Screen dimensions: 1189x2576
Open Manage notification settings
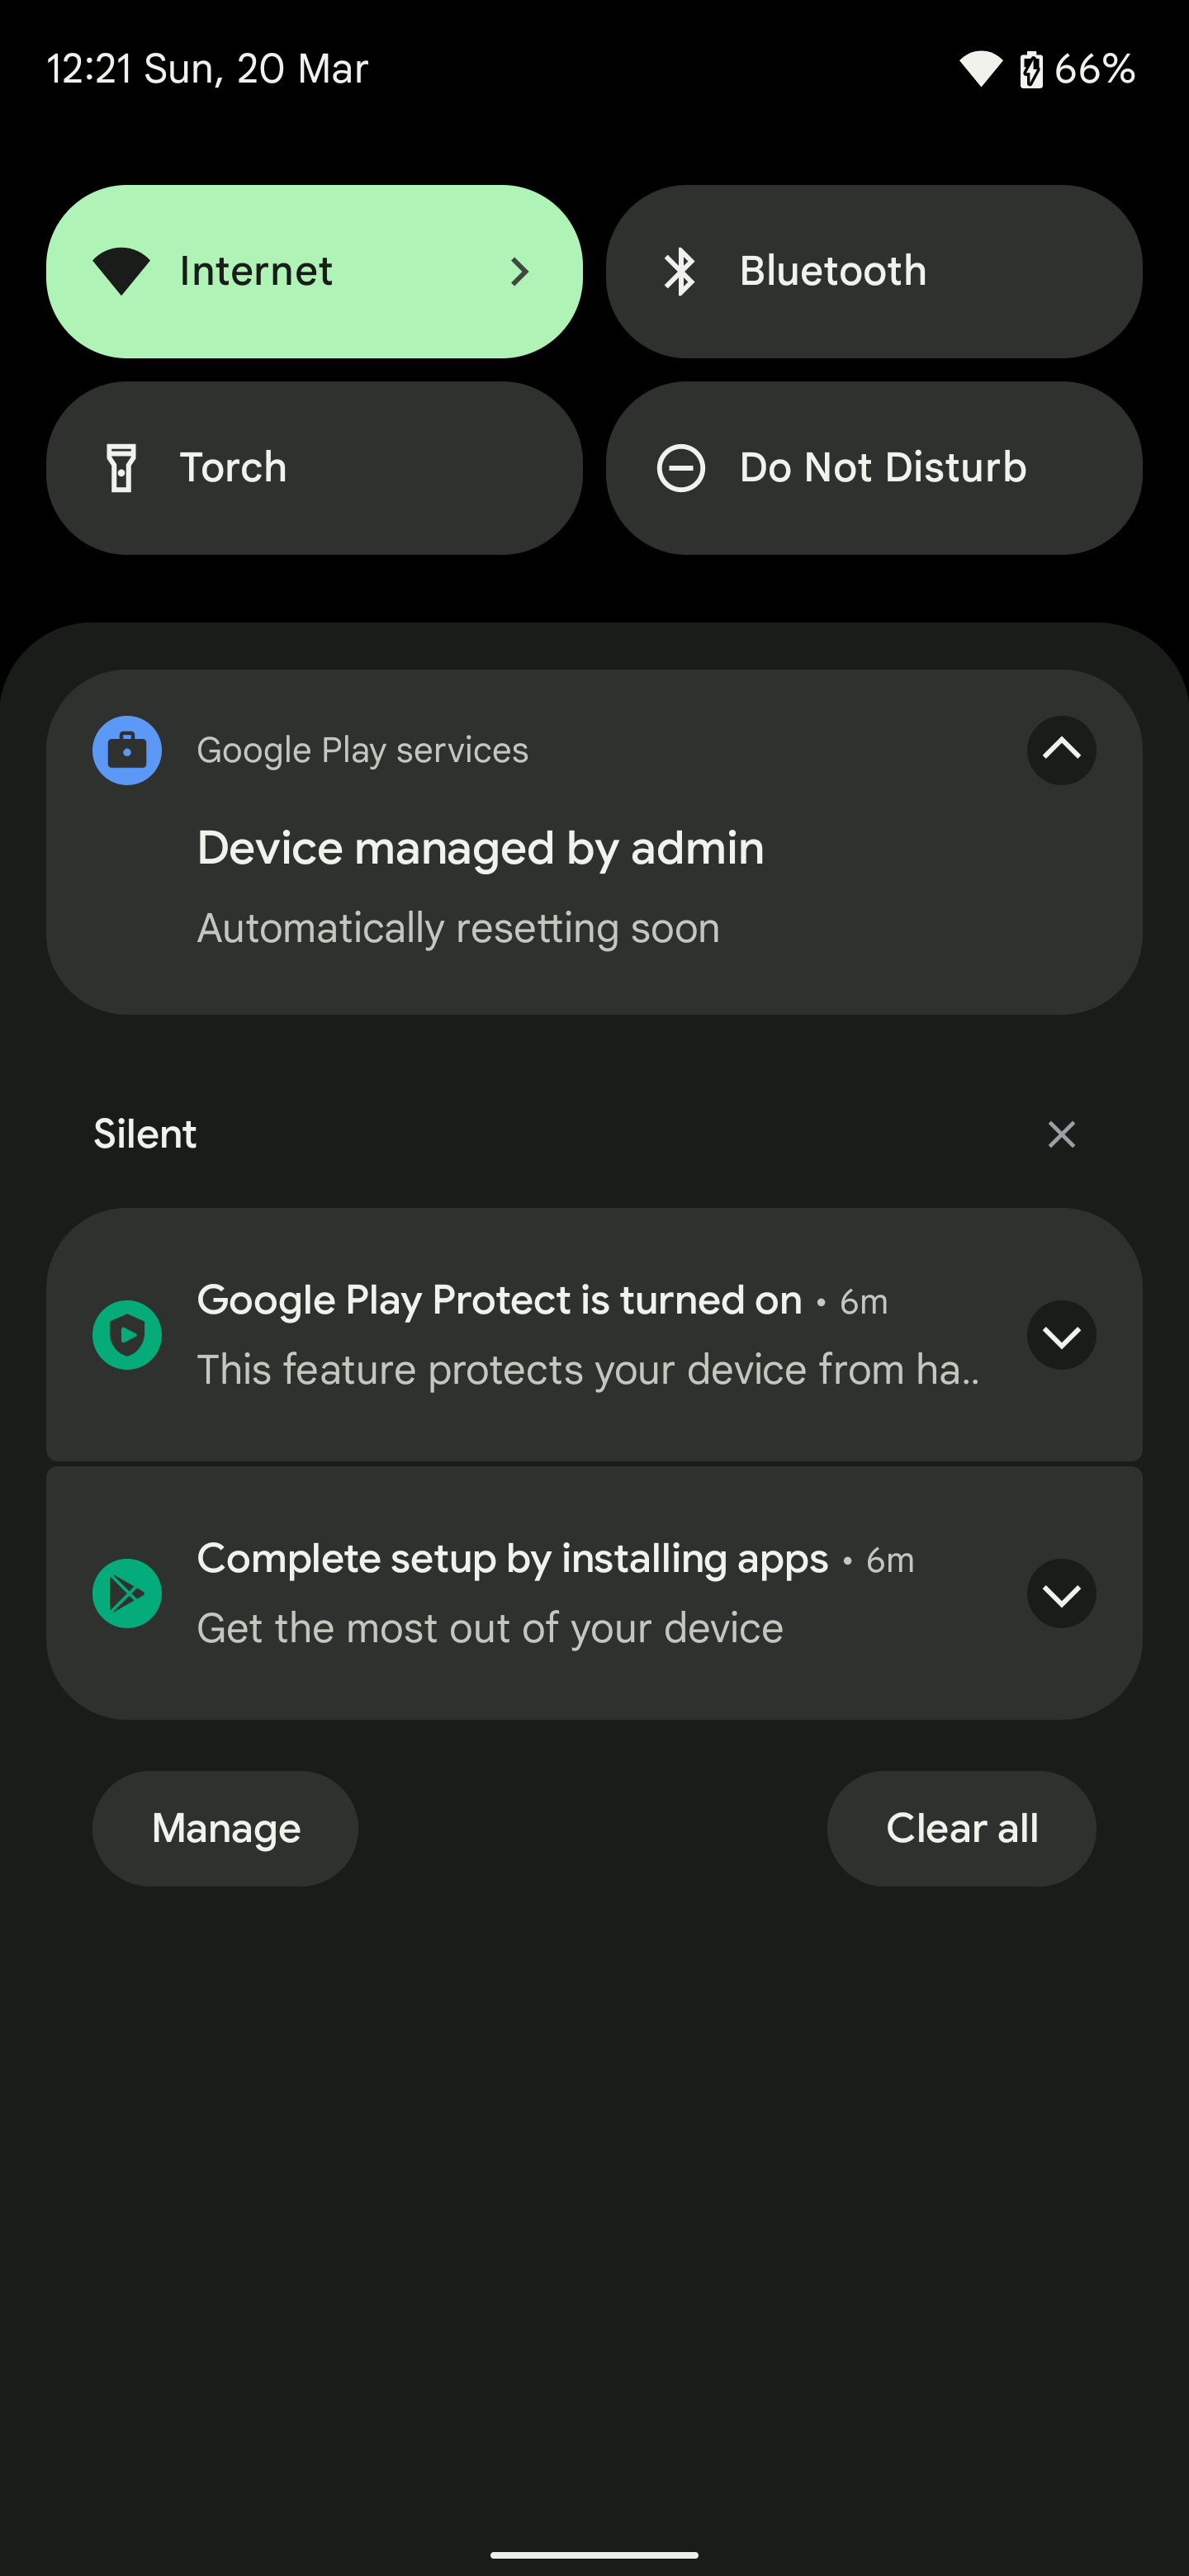pos(225,1828)
